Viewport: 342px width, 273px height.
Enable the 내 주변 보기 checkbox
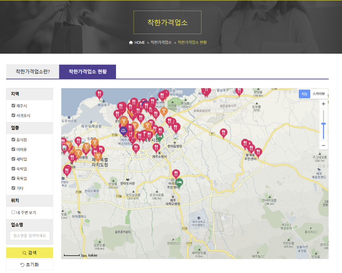13,212
